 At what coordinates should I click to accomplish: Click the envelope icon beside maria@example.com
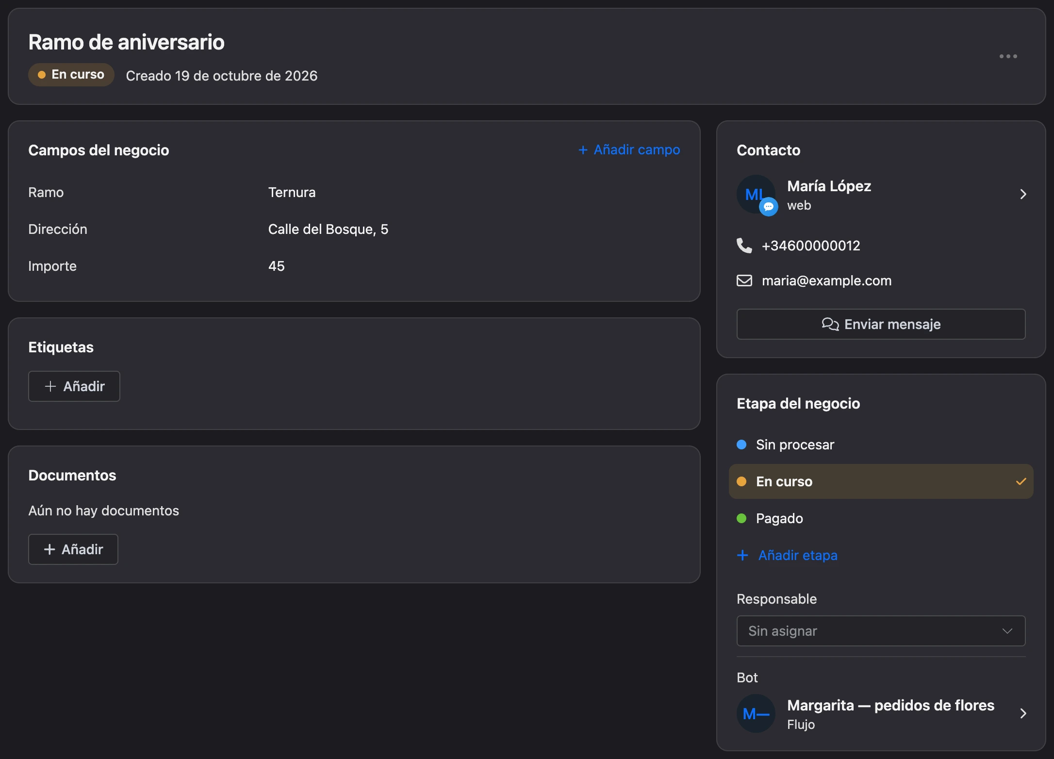[744, 280]
